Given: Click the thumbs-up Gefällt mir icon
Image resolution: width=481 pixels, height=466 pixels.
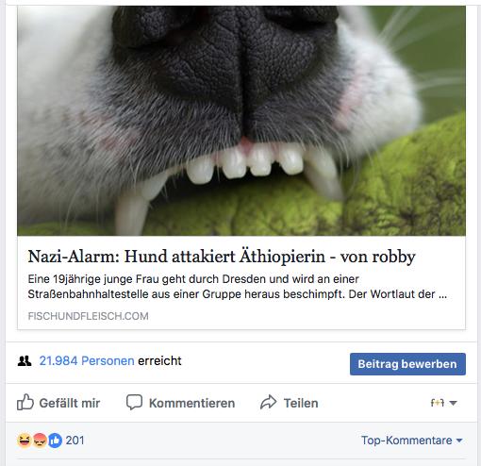Looking at the screenshot, I should (x=25, y=402).
